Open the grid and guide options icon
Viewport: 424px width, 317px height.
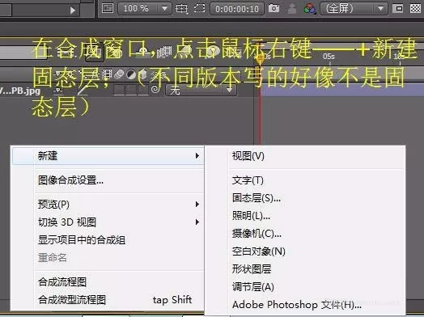[x=181, y=9]
